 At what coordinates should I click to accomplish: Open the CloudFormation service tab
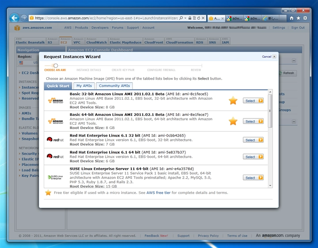179,41
